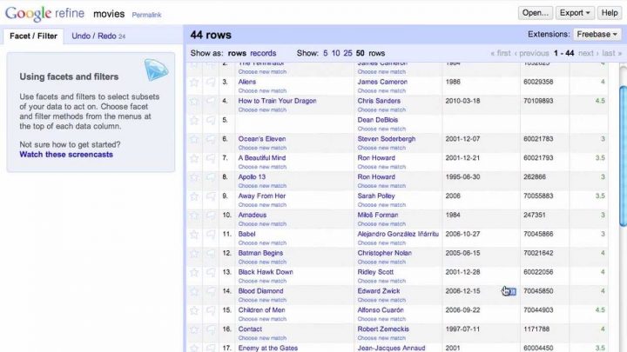This screenshot has height=352, width=627.
Task: Show 25 rows per page
Action: [x=347, y=53]
